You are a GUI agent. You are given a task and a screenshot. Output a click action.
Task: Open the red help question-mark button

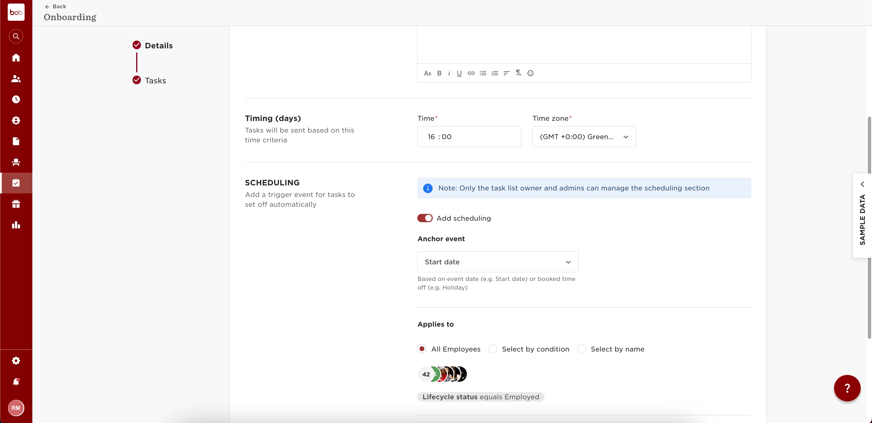pos(846,388)
